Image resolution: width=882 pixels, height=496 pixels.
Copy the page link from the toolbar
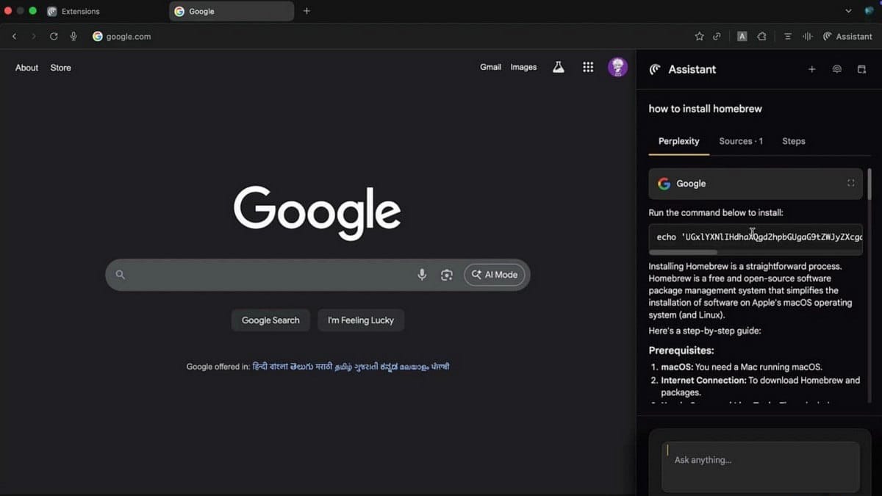717,36
